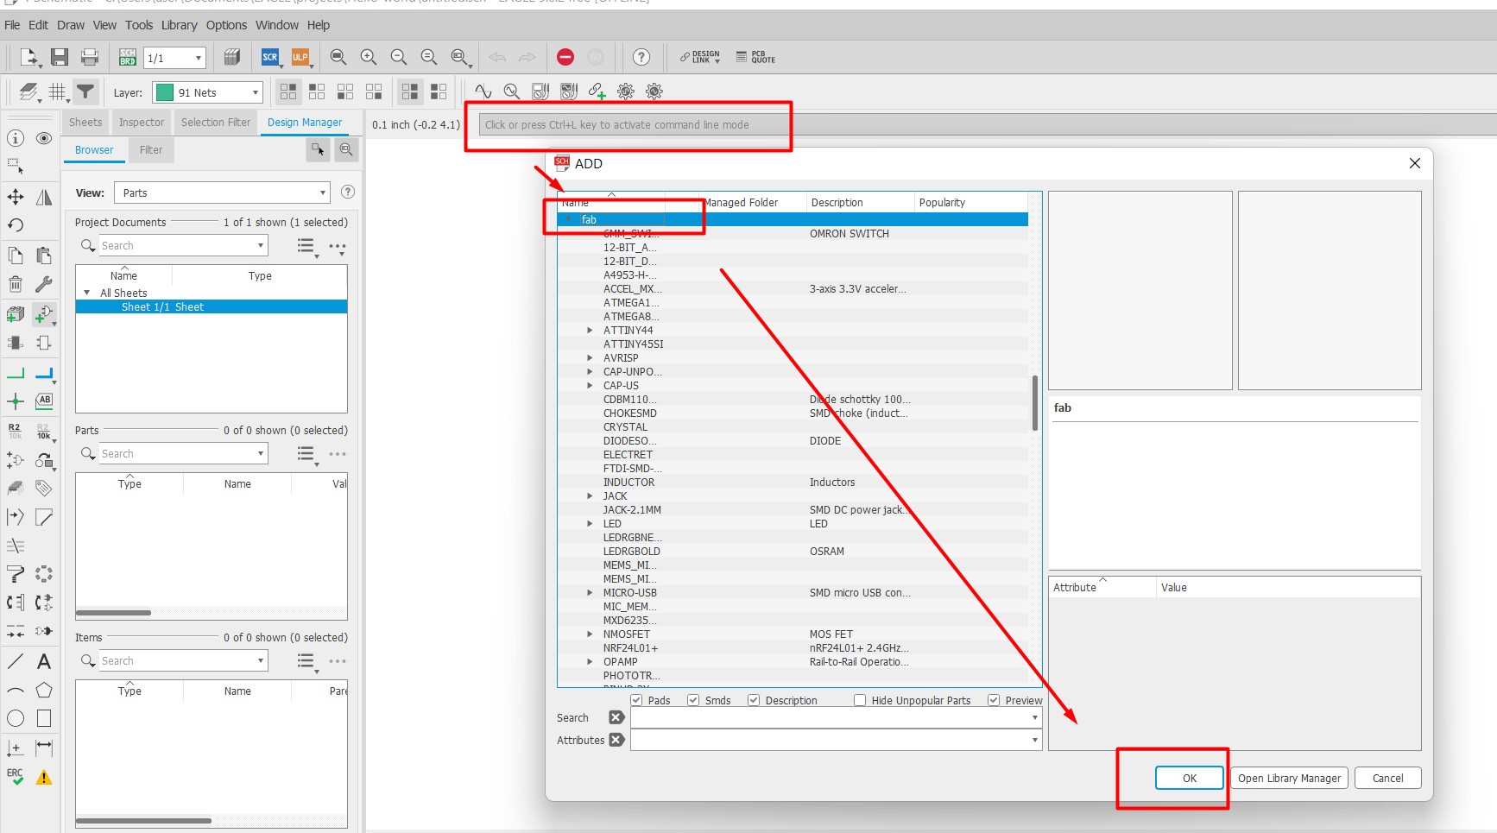Click the grid settings icon
The height and width of the screenshot is (833, 1497).
[57, 92]
